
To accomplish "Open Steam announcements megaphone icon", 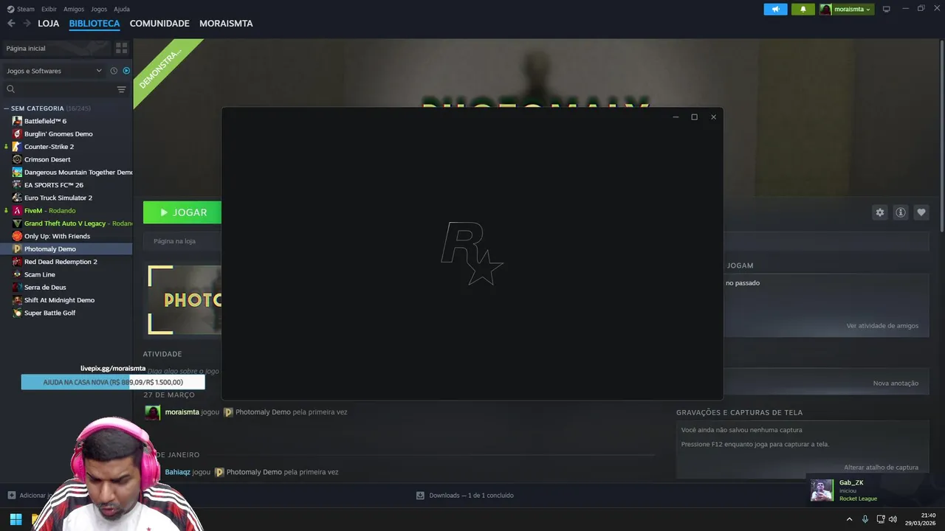I will click(775, 9).
